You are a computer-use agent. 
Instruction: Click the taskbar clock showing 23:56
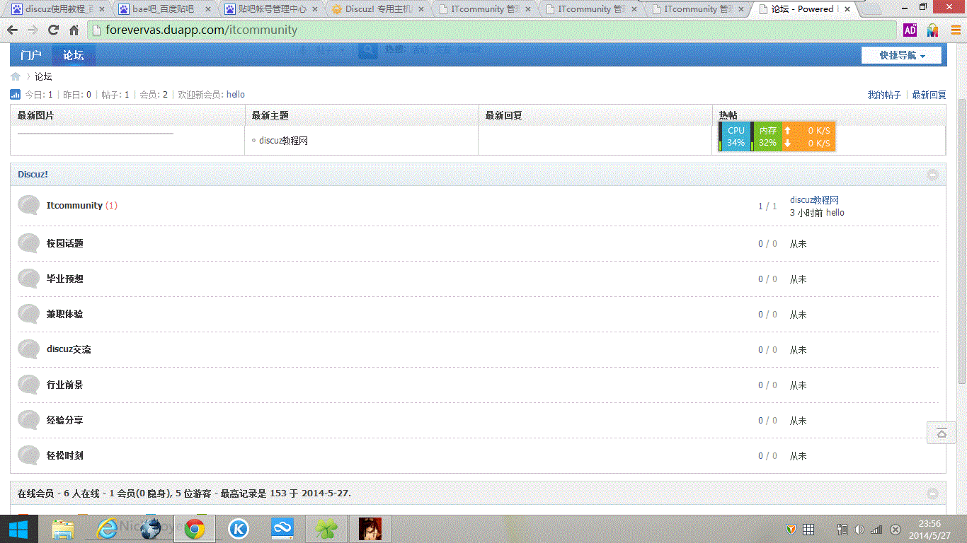[929, 530]
